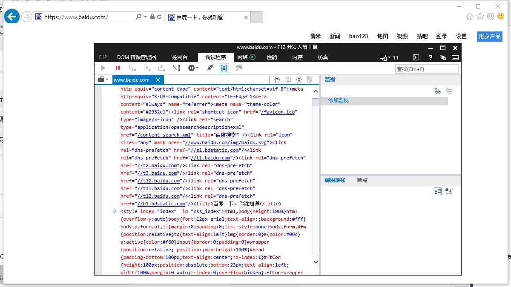This screenshot has width=511, height=287.
Task: Switch to the 断点 breakpoints tab
Action: pos(362,180)
